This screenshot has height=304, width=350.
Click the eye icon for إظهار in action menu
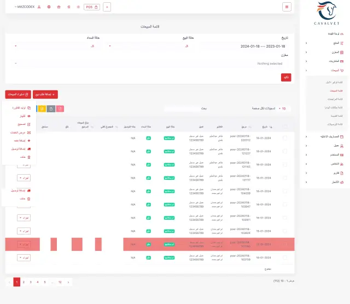pyautogui.click(x=29, y=116)
